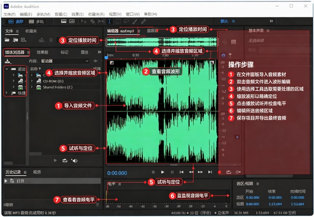Select the CD-ROM (D:) drive

click(x=53, y=81)
